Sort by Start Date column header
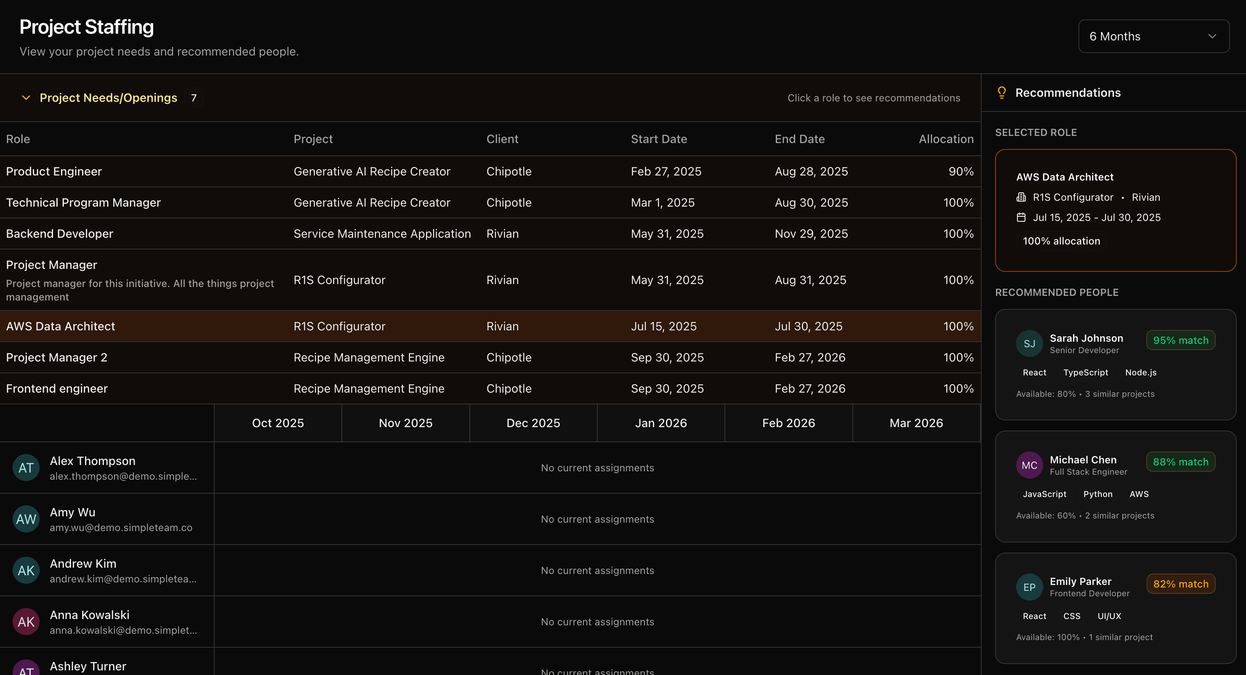This screenshot has height=675, width=1246. pos(659,139)
